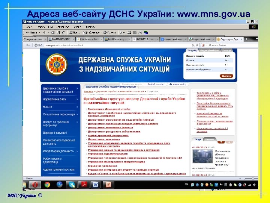Click the Головна breadcrumb link
The width and height of the screenshot is (270, 203).
tap(88, 91)
